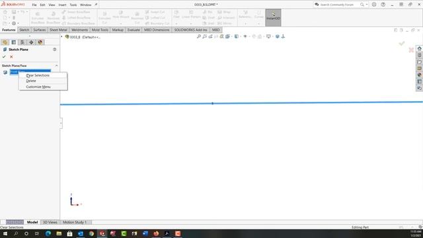Viewport: 423px width, 238px height.
Task: Pin the menu bar with pushpin icon
Action: 96,5
